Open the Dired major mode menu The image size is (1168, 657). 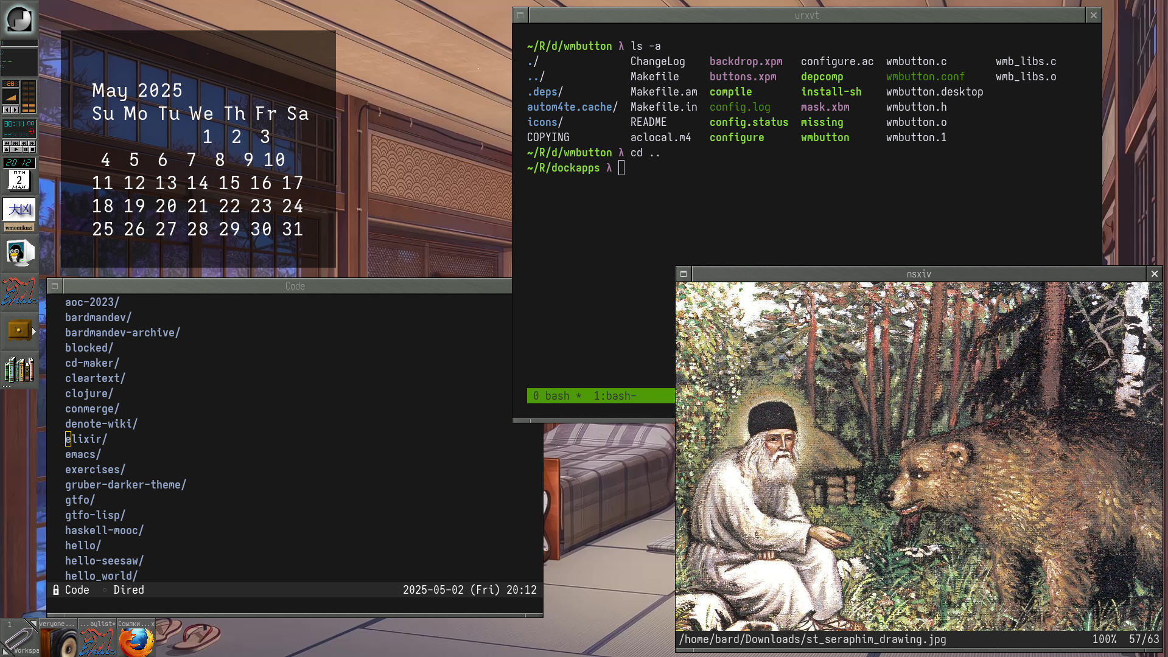[x=128, y=590]
